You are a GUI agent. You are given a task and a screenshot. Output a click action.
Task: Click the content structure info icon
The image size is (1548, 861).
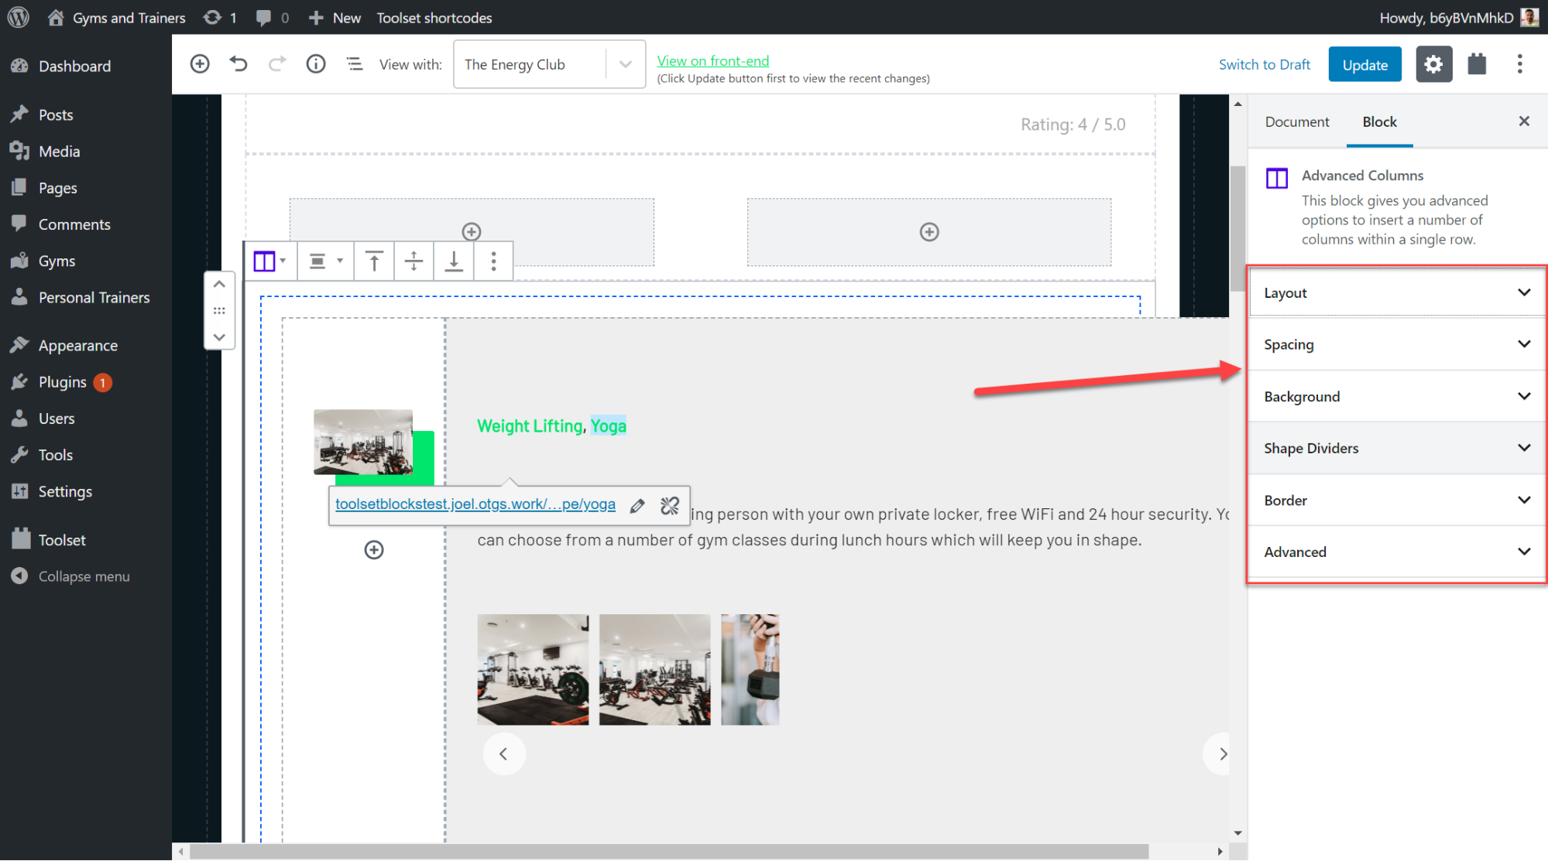[316, 64]
